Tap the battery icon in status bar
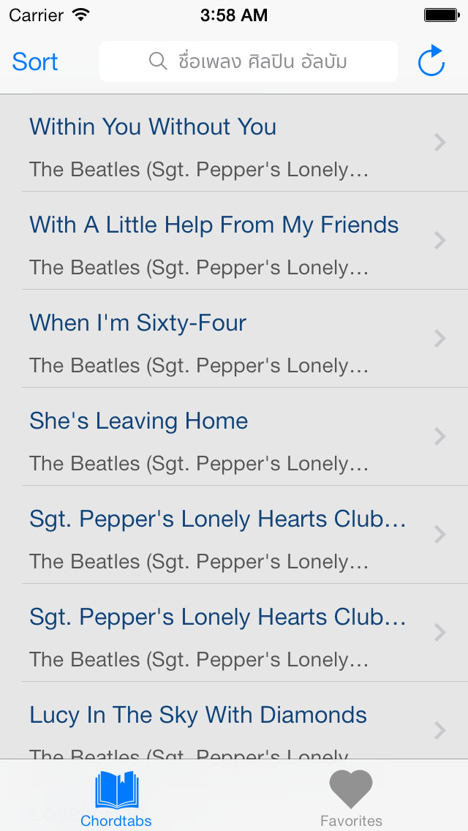Screen dimensions: 468x831 (442, 15)
